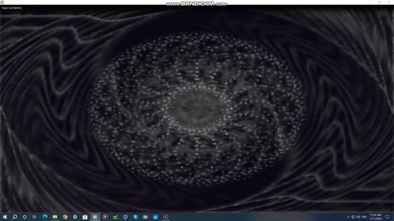Open taskbar search magnifier

point(15,217)
